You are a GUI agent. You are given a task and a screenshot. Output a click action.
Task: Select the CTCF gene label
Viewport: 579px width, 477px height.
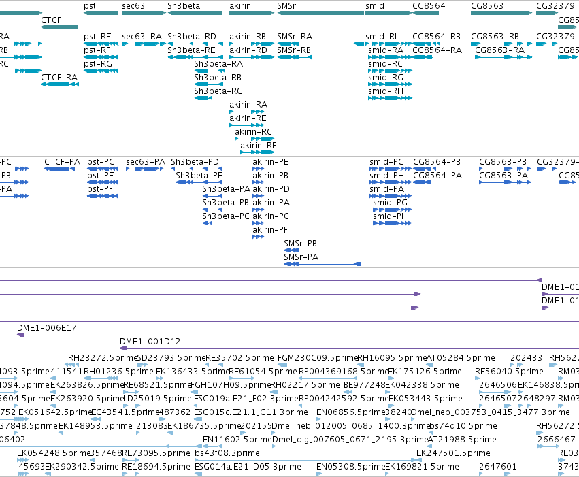tap(51, 20)
